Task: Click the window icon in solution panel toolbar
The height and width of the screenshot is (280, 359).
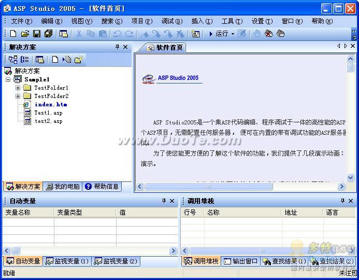Action: 39,60
